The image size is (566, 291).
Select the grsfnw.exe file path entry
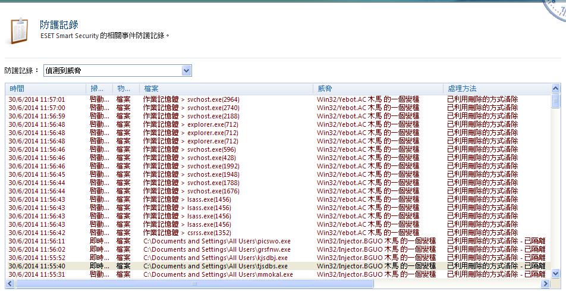click(x=216, y=249)
